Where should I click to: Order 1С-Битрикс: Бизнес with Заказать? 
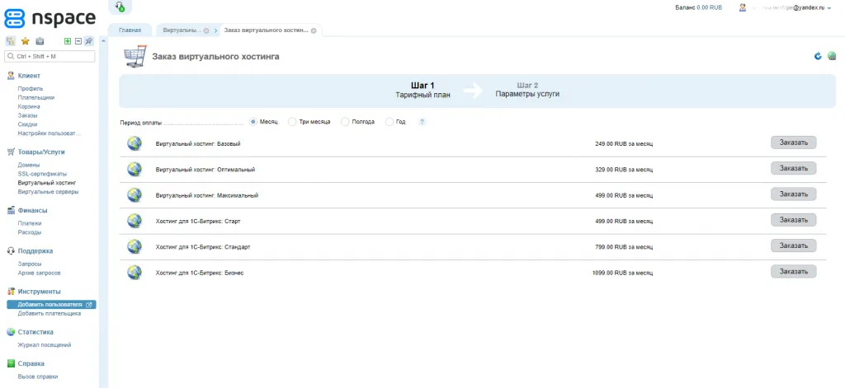point(793,272)
